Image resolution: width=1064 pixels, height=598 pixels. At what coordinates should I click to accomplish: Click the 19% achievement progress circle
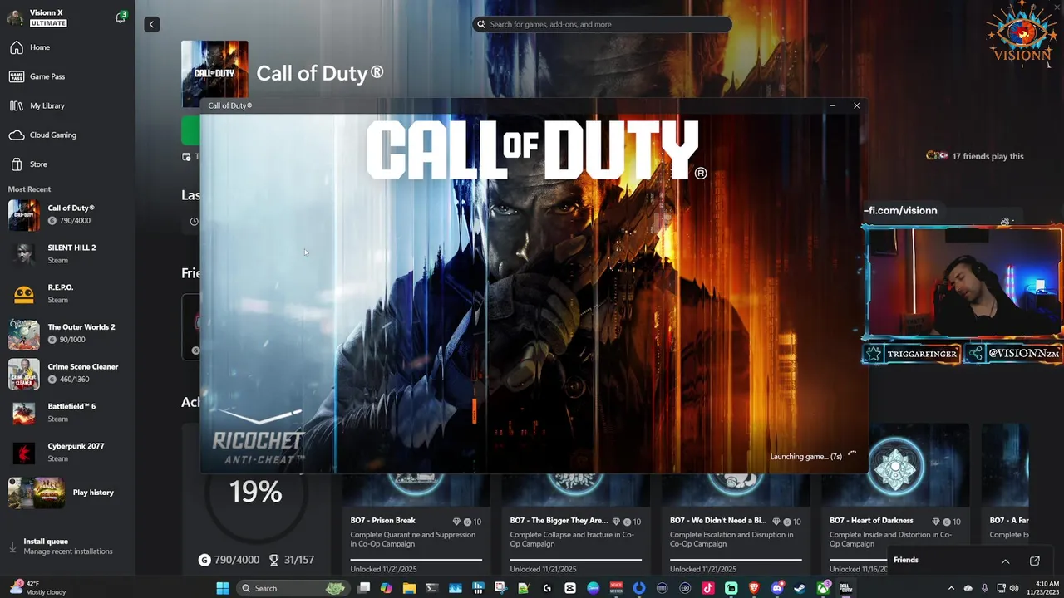click(x=256, y=493)
